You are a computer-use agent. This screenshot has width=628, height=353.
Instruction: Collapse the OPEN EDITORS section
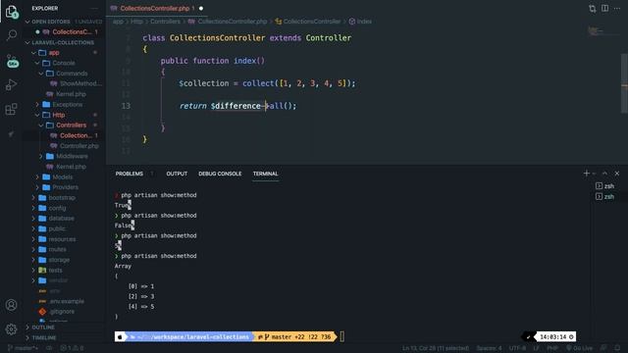point(27,22)
